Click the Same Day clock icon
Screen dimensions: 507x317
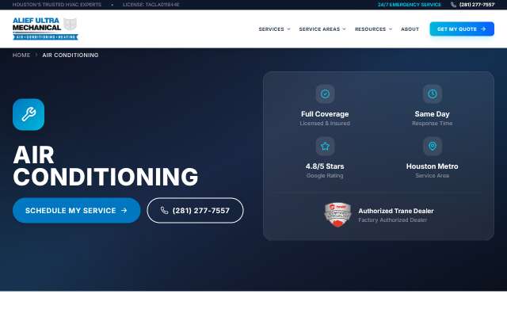[x=433, y=94]
